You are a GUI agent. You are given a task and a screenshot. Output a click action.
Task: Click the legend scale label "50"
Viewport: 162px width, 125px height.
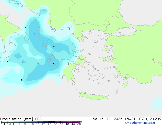[79, 124]
